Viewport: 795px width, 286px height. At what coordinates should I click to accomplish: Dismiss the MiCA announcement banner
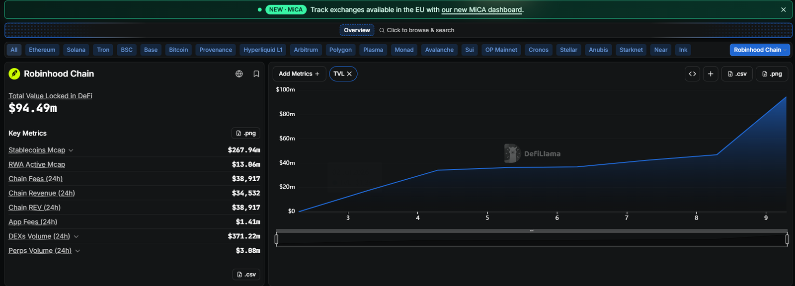[x=783, y=9]
